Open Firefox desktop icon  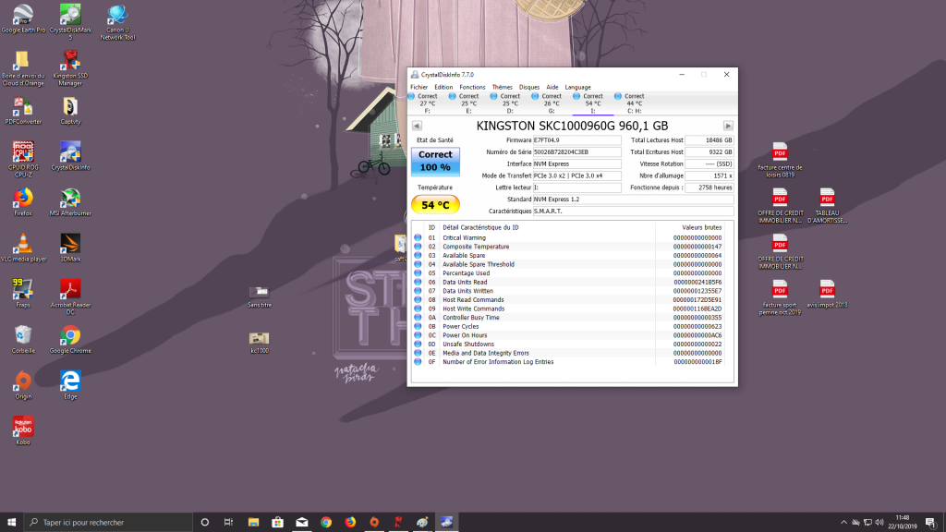point(23,201)
